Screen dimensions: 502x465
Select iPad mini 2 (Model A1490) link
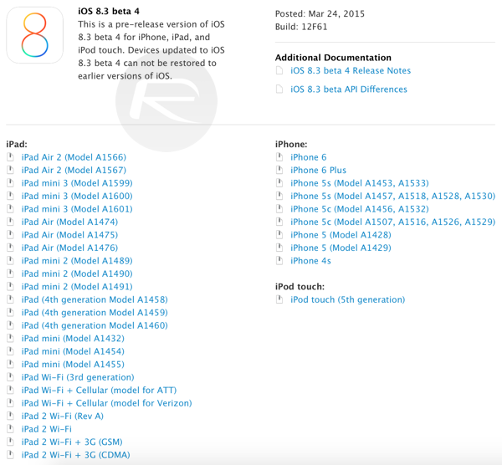point(77,273)
